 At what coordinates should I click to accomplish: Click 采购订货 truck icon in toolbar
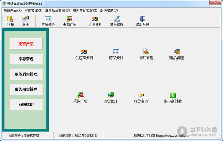coord(70,21)
